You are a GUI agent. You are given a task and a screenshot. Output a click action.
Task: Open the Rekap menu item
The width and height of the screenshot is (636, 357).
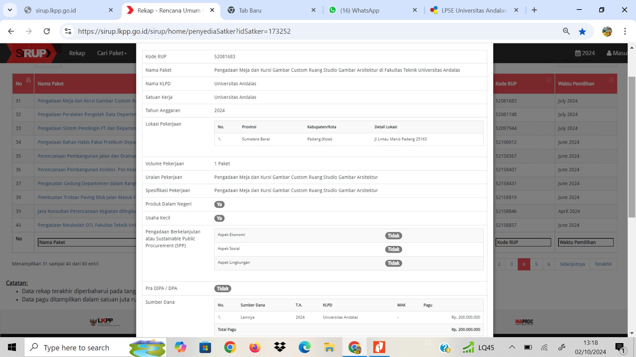point(77,53)
